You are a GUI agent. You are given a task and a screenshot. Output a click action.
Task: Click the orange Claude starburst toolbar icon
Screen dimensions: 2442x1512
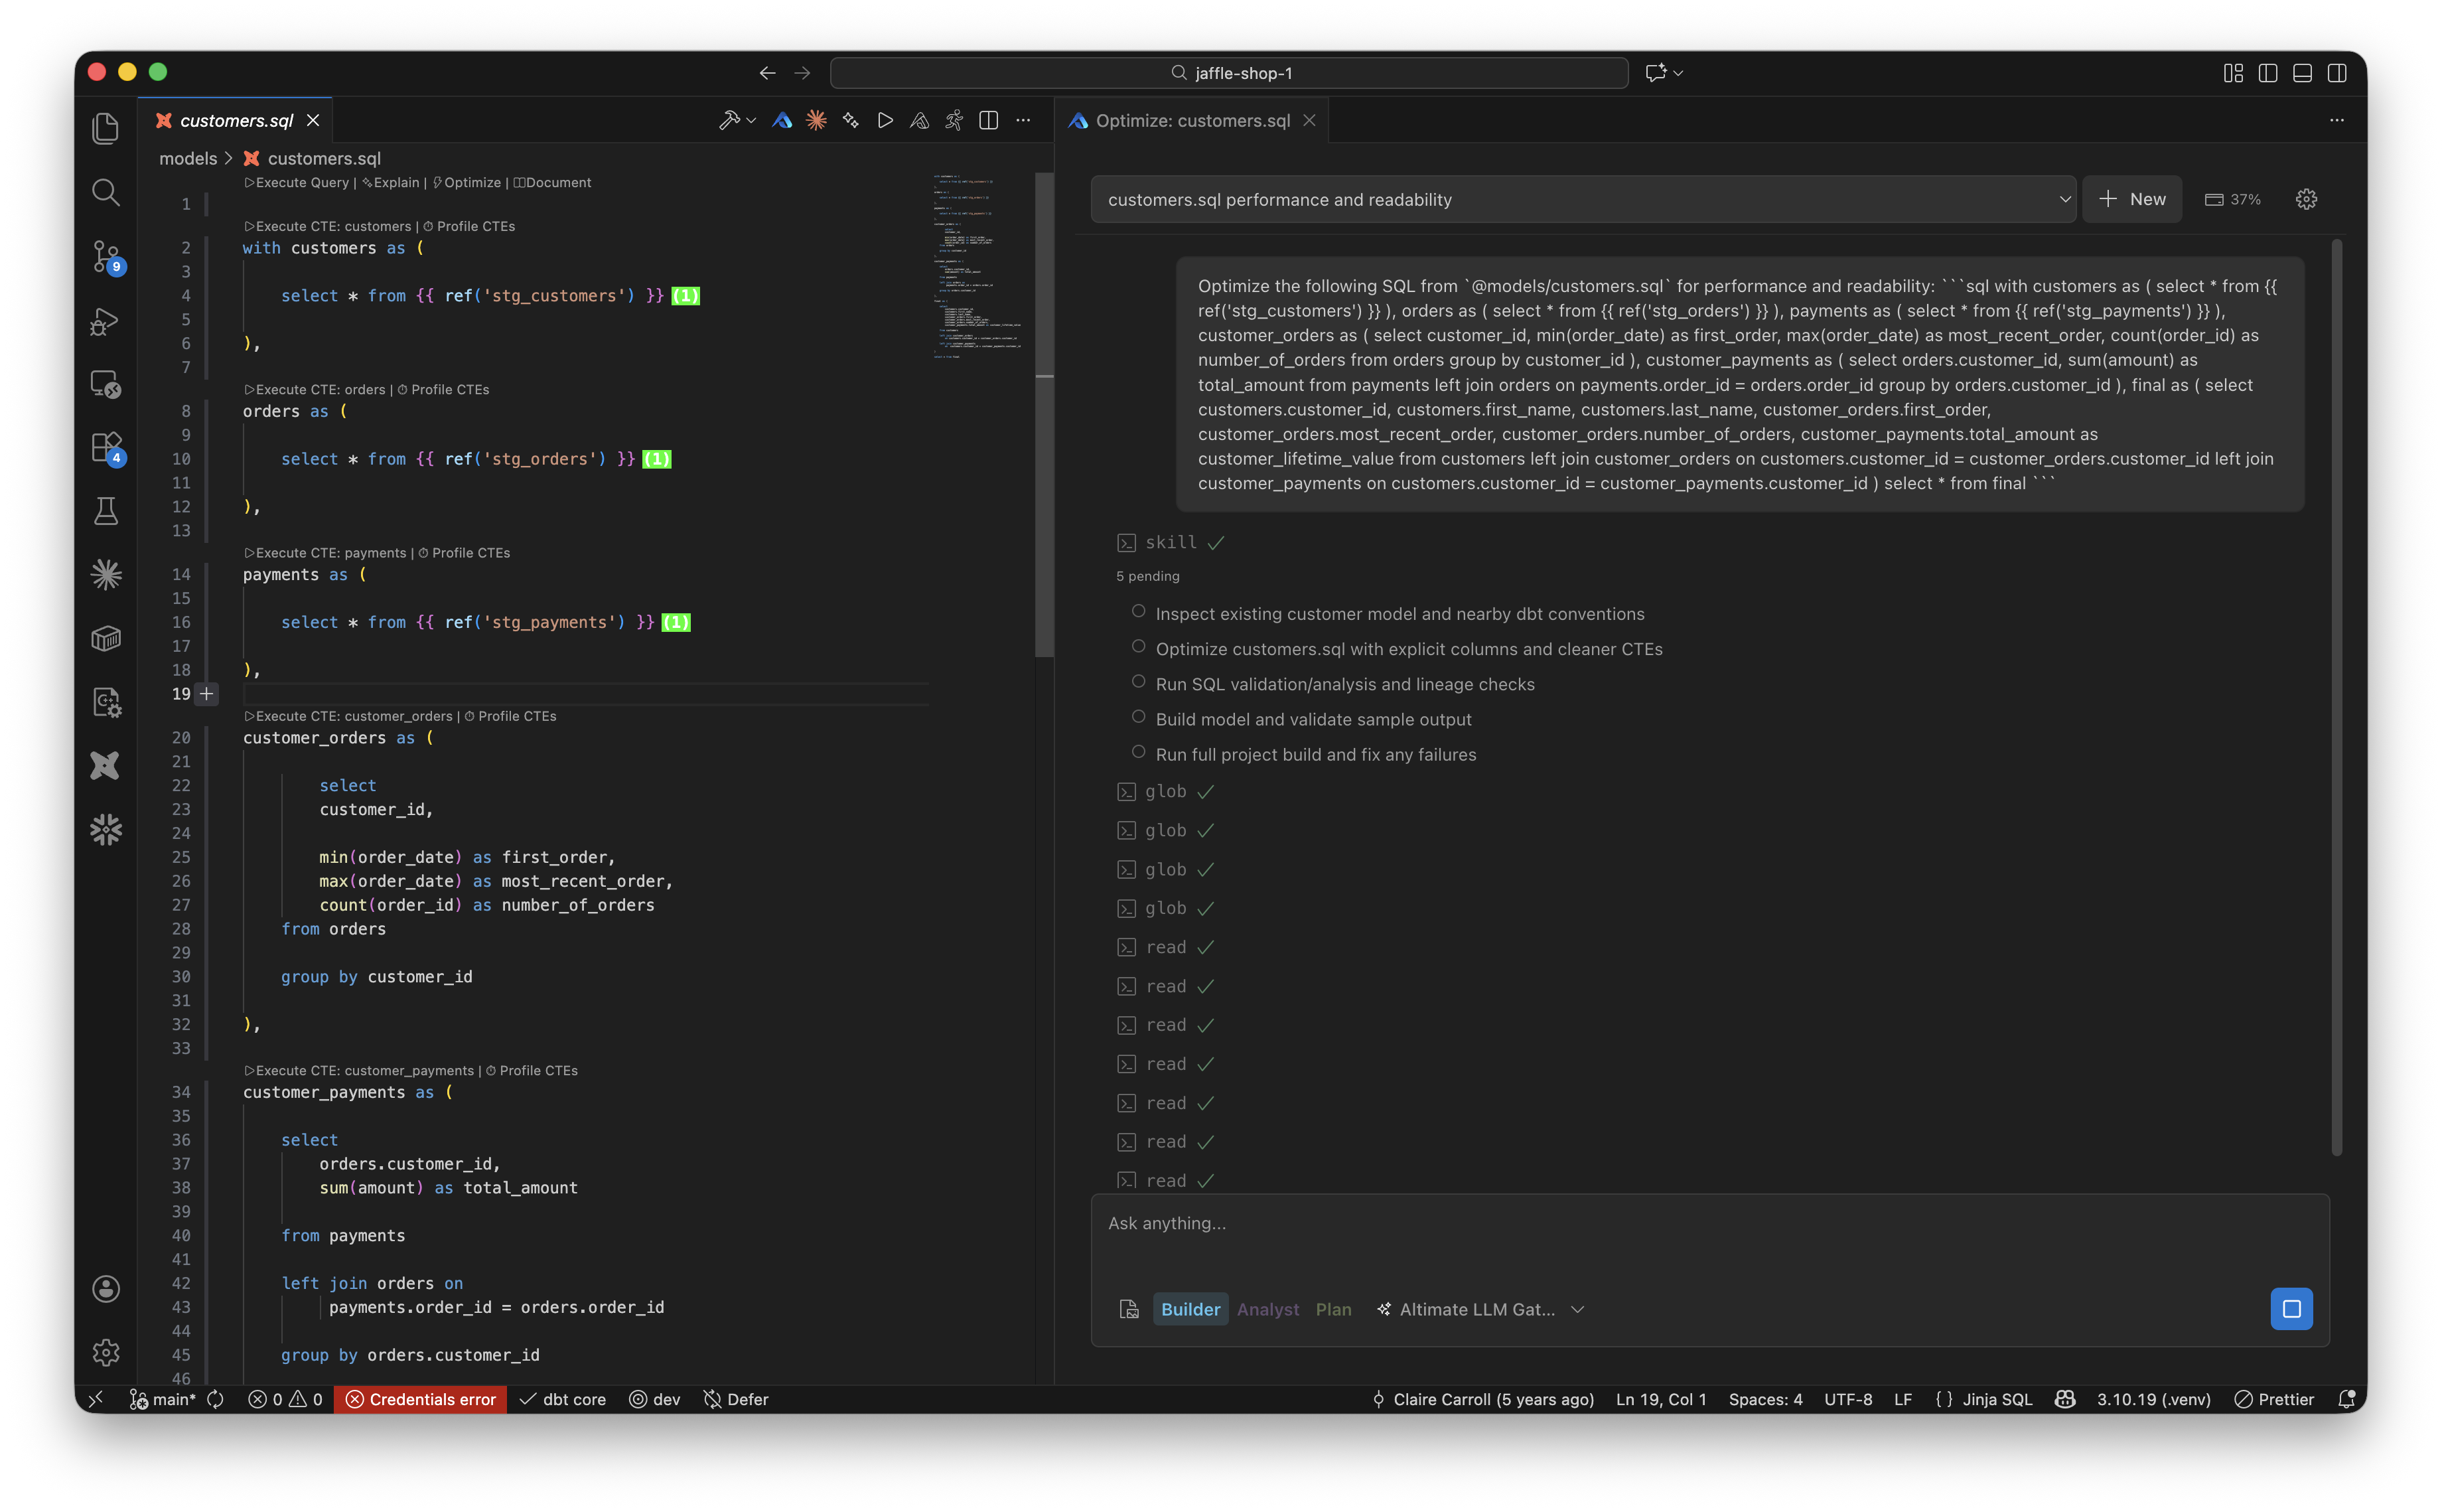pyautogui.click(x=817, y=120)
